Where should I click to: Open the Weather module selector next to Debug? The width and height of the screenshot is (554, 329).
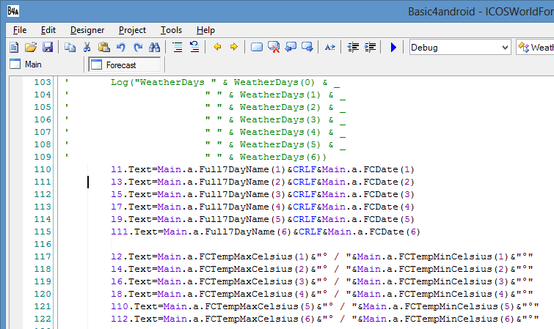(535, 48)
